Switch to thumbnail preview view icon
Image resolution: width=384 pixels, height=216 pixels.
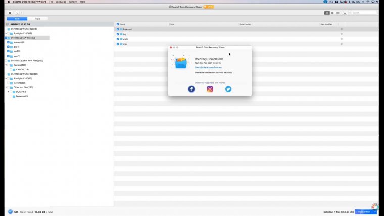[338, 13]
